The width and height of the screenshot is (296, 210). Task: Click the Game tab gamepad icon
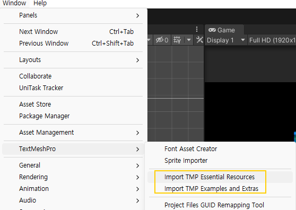click(x=212, y=30)
